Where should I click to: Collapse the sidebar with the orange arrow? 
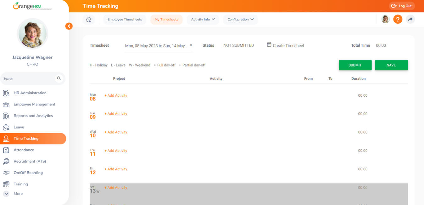click(x=69, y=26)
